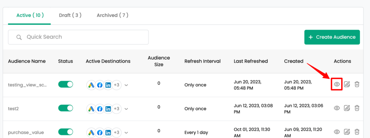The image size is (370, 138).
Task: Click Last Refreshed 'Jun 12, 2023, 03:08 PM'
Action: pos(253,109)
